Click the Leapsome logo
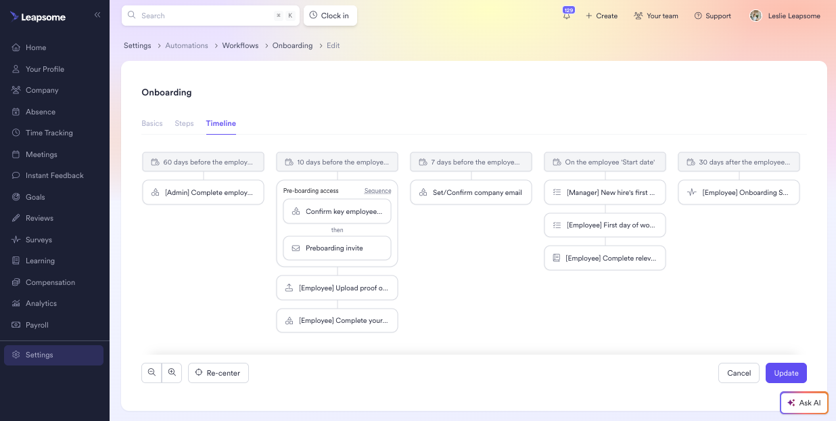This screenshot has height=421, width=836. [x=38, y=17]
